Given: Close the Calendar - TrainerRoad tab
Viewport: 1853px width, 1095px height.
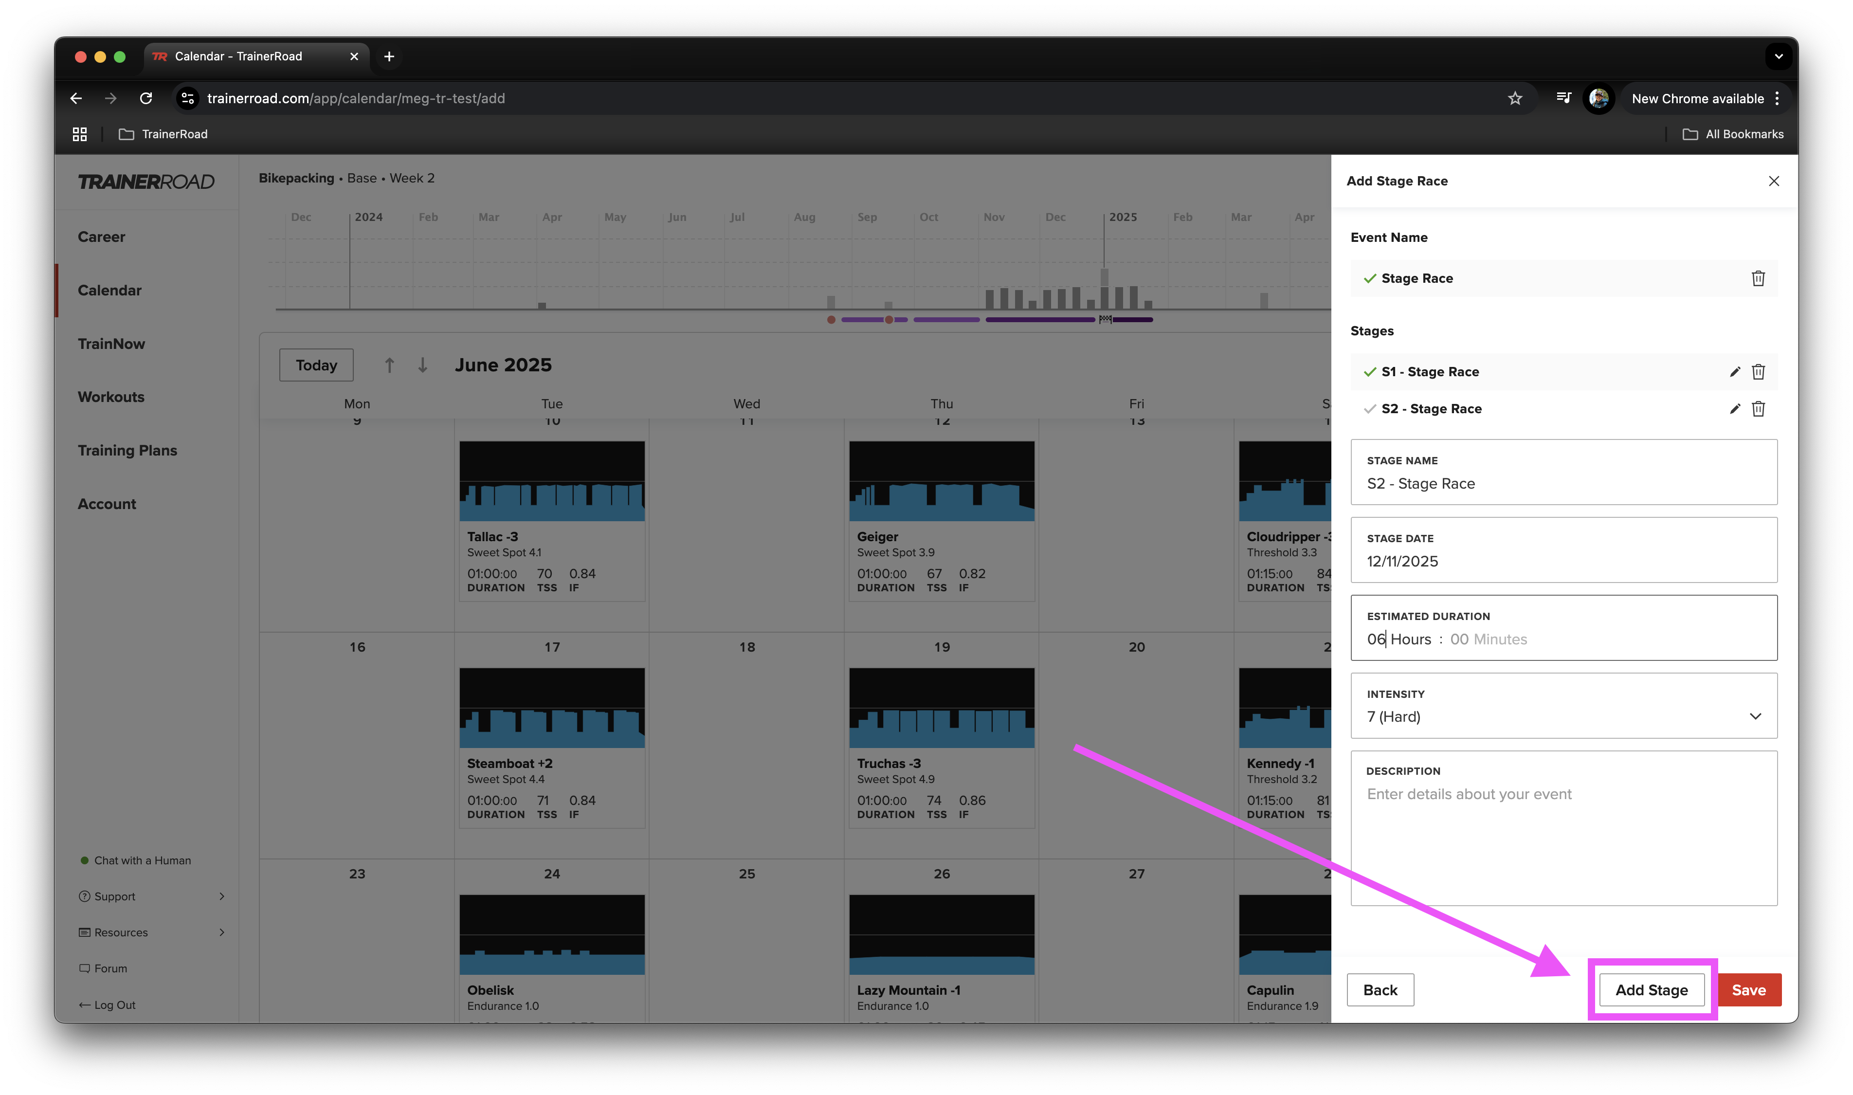Looking at the screenshot, I should [x=354, y=56].
